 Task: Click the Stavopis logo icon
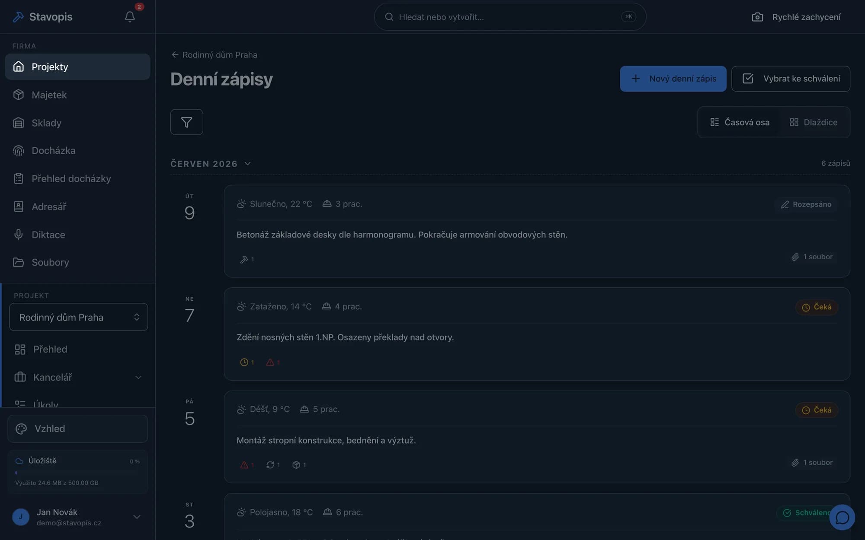[x=18, y=17]
